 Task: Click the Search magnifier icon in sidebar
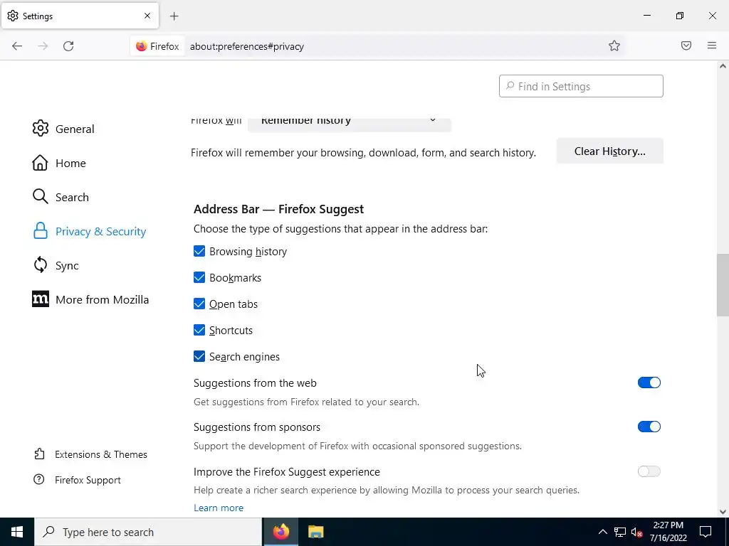tap(41, 197)
